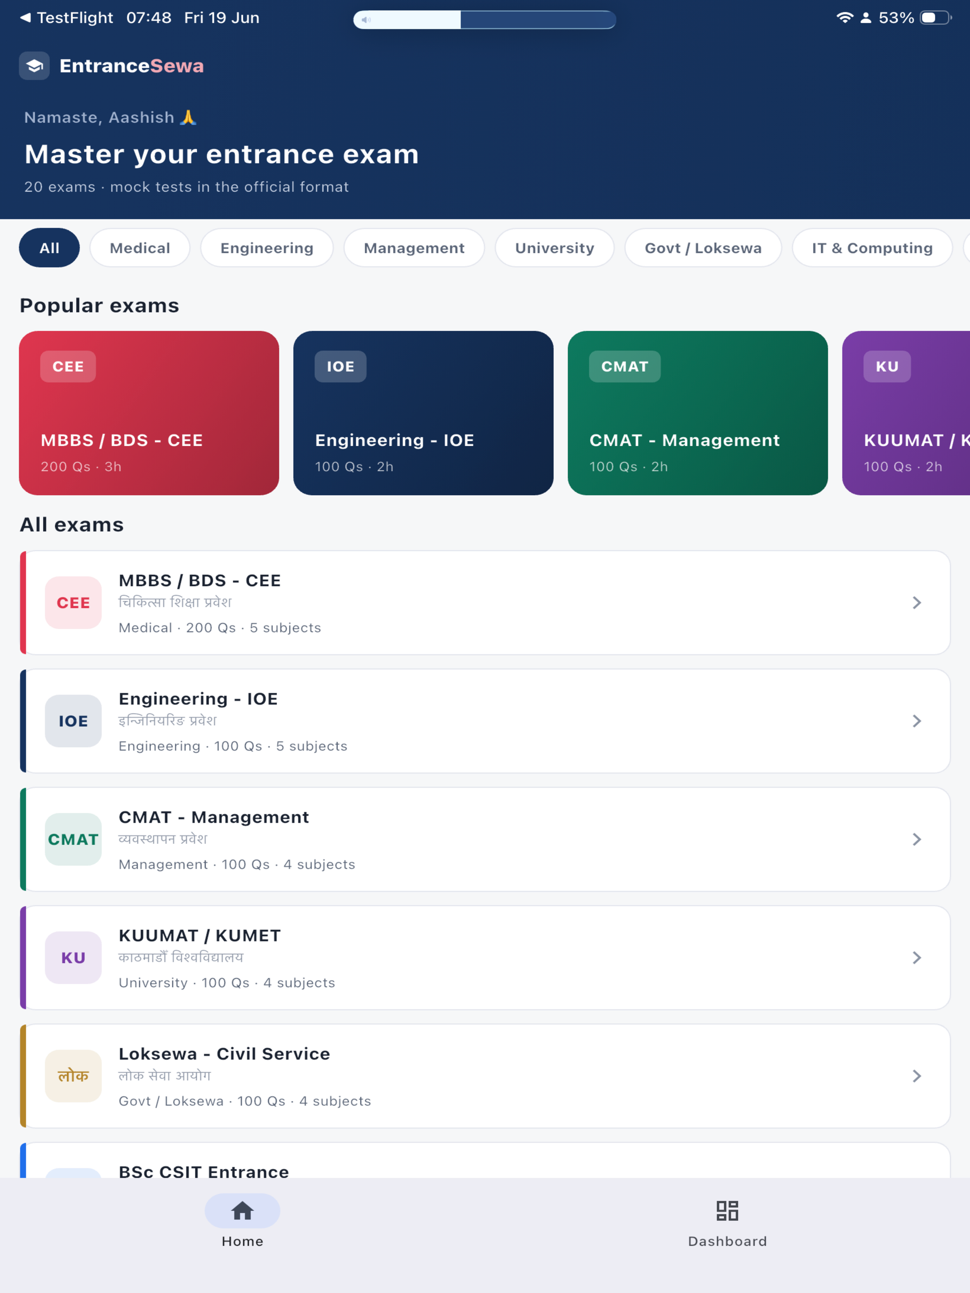This screenshot has height=1293, width=970.
Task: Tap the volume speaker icon in HUD
Action: coord(366,20)
